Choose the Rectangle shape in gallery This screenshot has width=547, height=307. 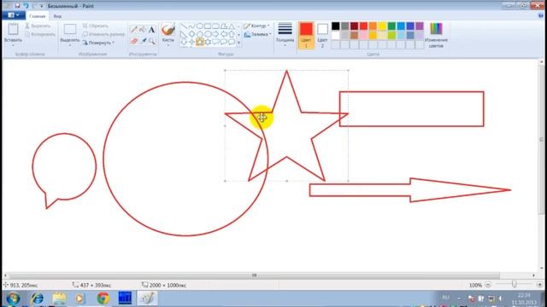pyautogui.click(x=208, y=26)
